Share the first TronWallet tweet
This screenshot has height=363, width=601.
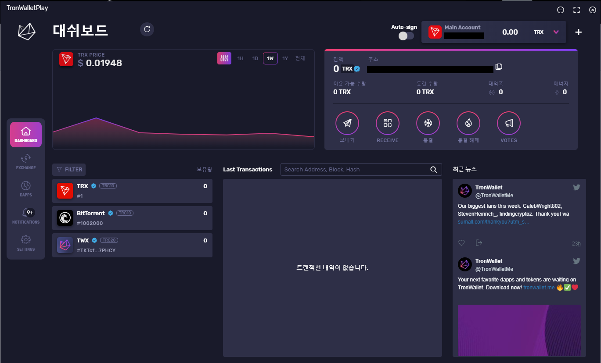click(x=479, y=243)
